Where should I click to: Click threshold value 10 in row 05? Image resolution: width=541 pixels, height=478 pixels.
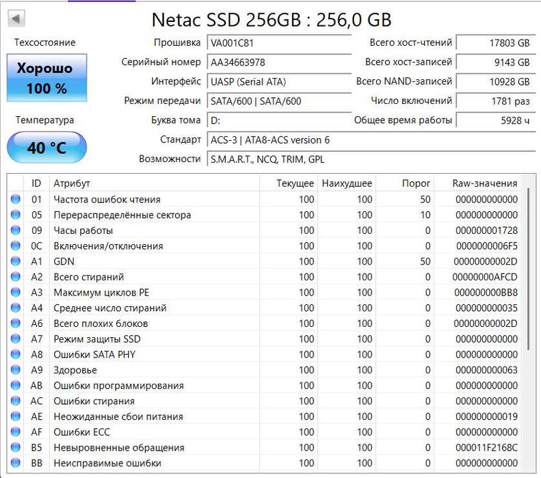pyautogui.click(x=425, y=215)
